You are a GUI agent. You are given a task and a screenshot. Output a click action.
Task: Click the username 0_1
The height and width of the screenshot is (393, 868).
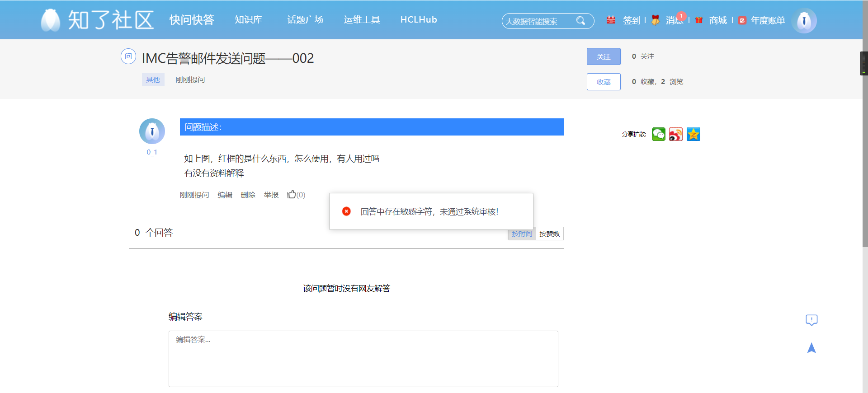click(152, 152)
